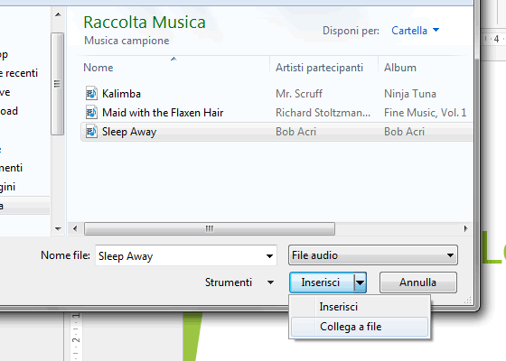Change Disponi per Cartella arrangement
Screen dimensions: 506x361
point(416,31)
